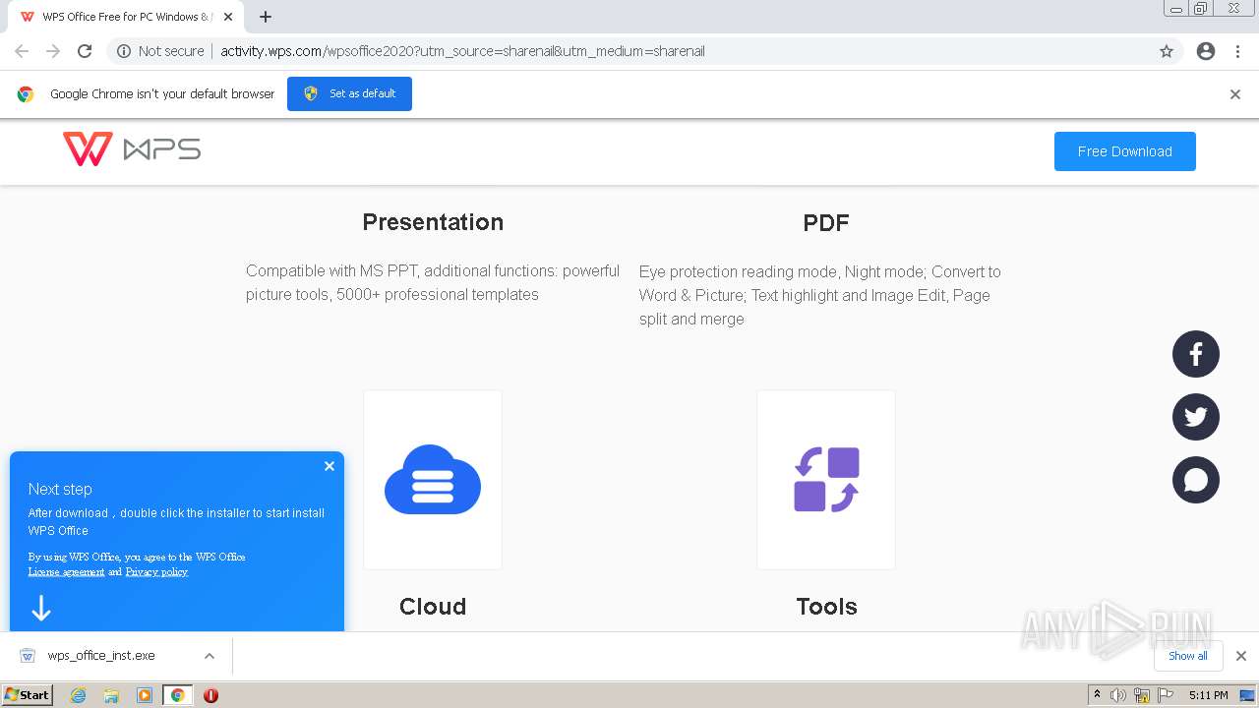Screen dimensions: 1259x708
Task: Open the downloaded wps_office_inst.exe file
Action: click(x=101, y=656)
